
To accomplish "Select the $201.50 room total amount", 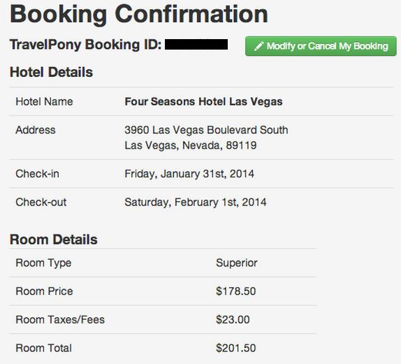I will pyautogui.click(x=236, y=348).
